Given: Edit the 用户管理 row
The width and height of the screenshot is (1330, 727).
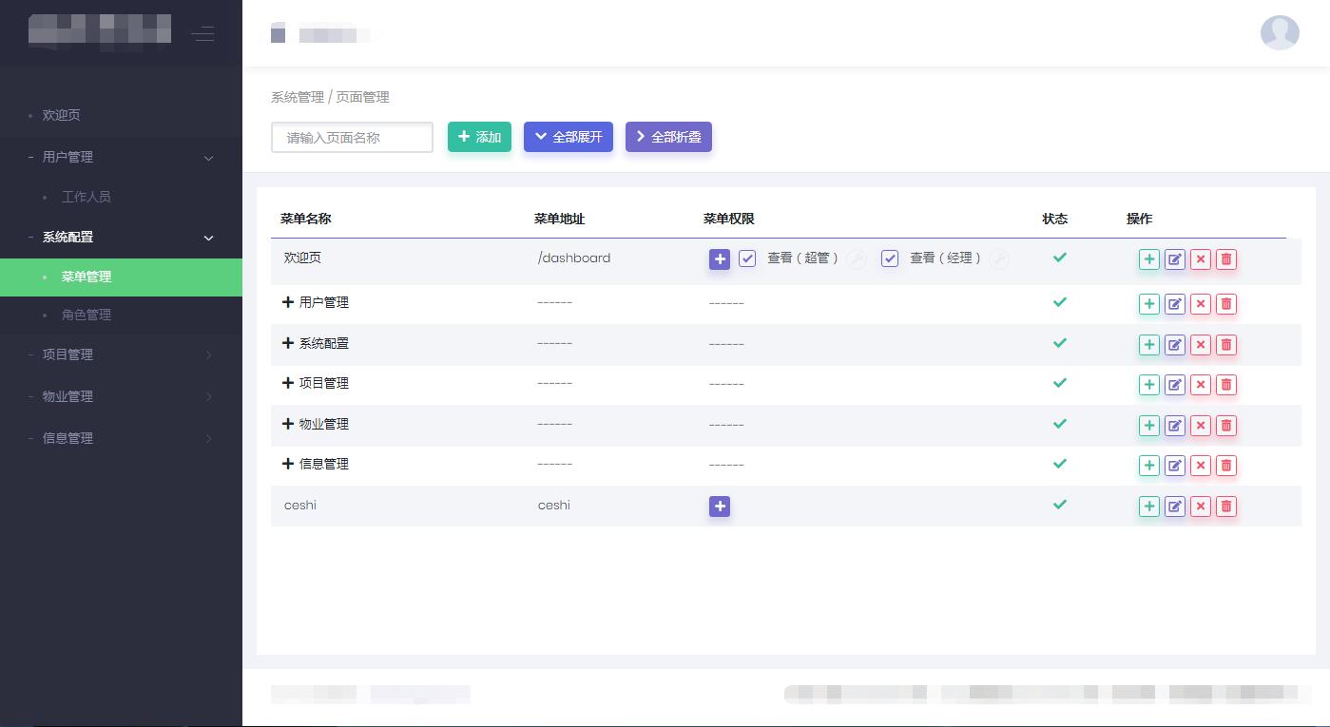Looking at the screenshot, I should [x=1175, y=304].
